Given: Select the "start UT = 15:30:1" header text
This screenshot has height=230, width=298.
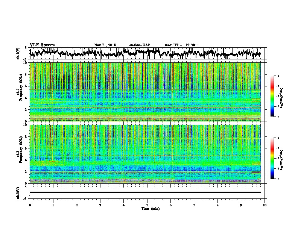Looking at the screenshot, I should tap(182, 45).
